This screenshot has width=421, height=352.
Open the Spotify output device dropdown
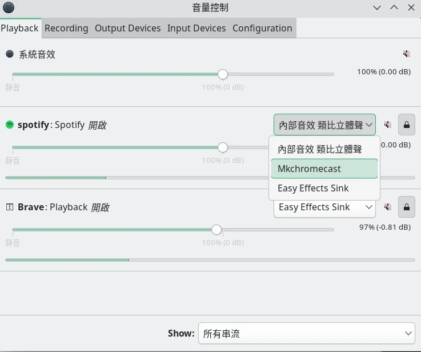pos(324,125)
